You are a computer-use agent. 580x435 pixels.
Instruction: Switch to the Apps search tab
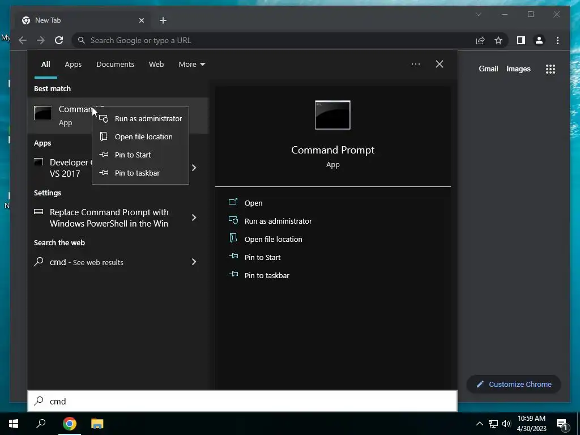[x=73, y=65]
